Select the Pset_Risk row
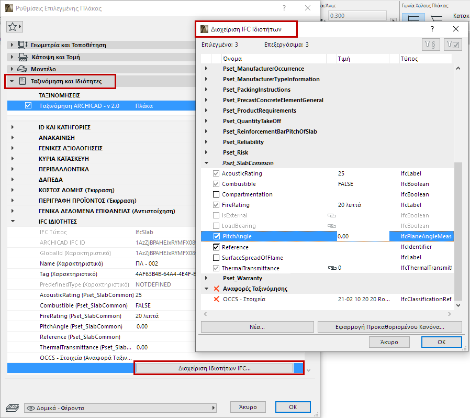Screen dimensions: 470x418 [x=327, y=152]
